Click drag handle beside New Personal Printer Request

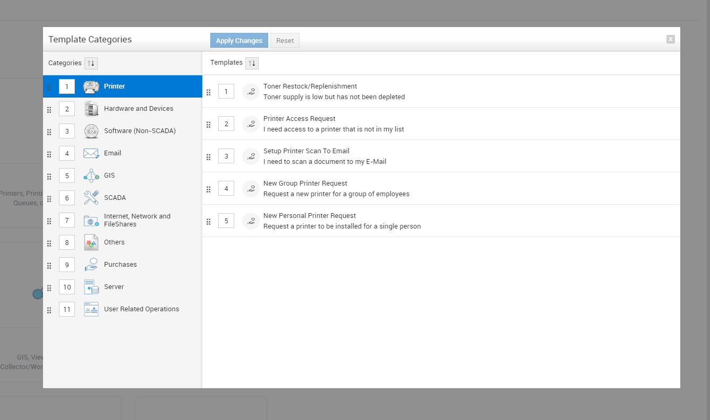click(x=209, y=222)
